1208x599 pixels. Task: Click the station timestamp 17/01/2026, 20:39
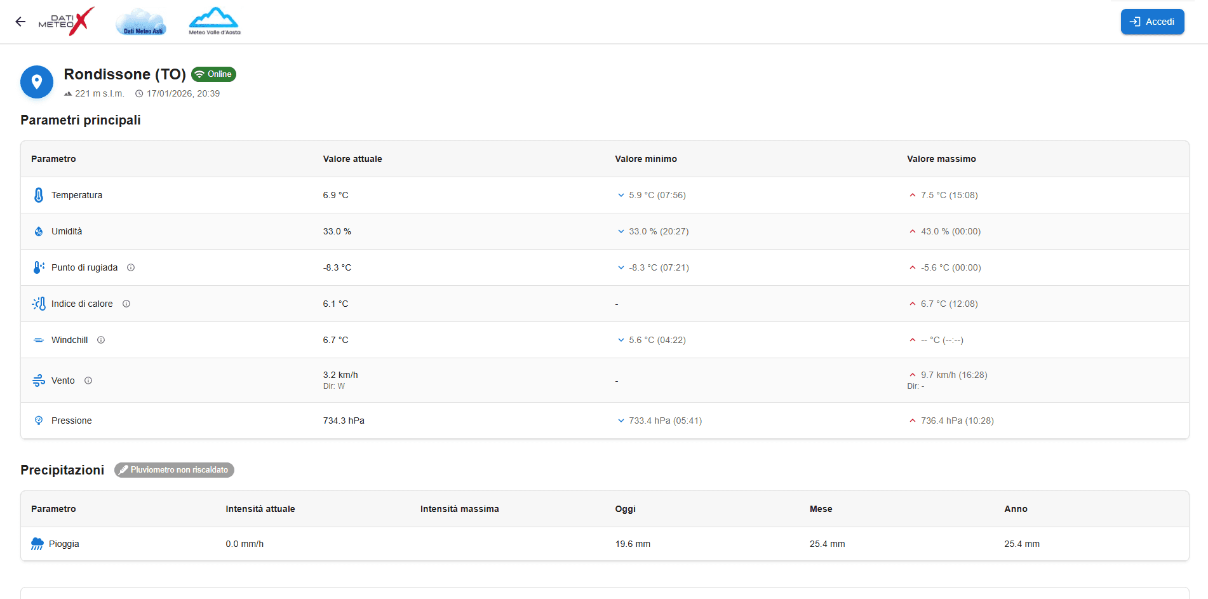pos(183,93)
